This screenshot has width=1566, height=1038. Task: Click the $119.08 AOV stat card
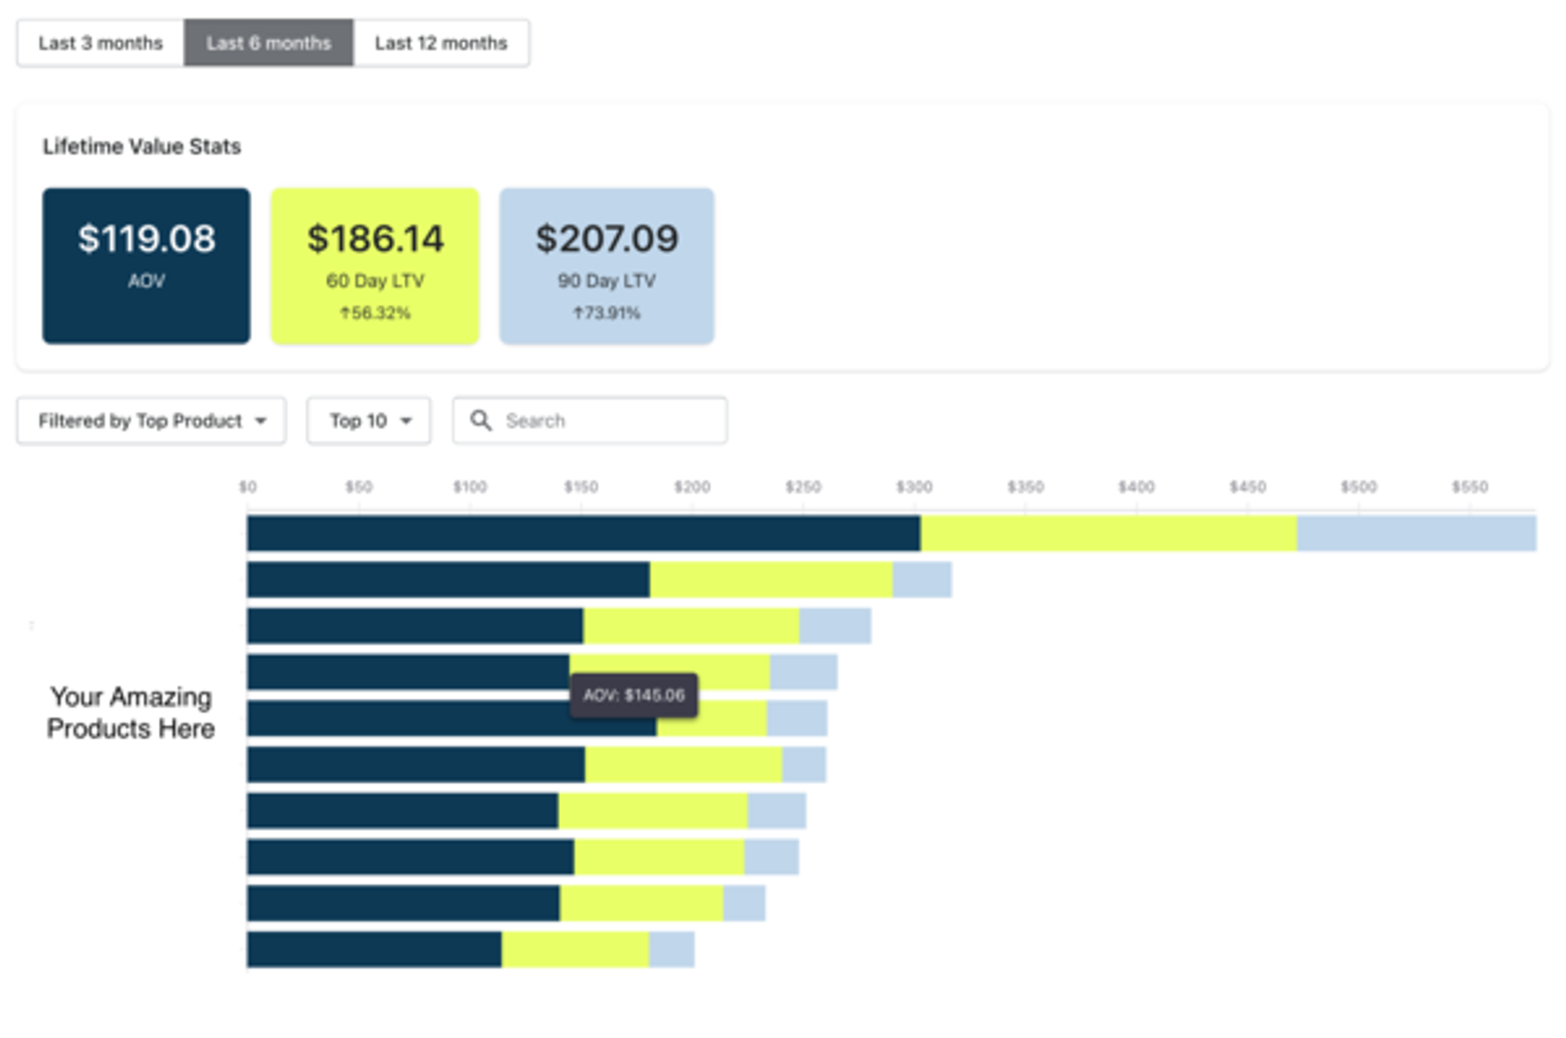click(146, 265)
